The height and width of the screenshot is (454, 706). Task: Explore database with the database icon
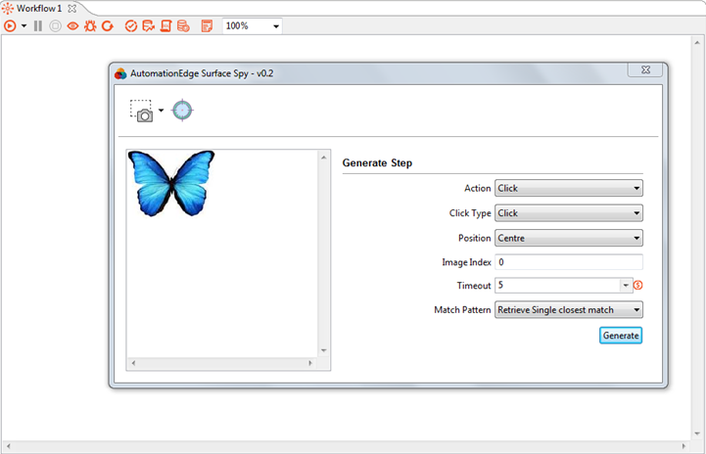pyautogui.click(x=183, y=26)
